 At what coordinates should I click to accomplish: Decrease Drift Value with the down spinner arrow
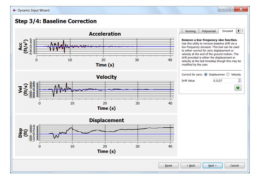[239, 82]
